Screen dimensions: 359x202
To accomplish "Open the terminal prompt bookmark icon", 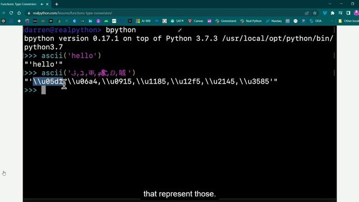I will pos(130,21).
